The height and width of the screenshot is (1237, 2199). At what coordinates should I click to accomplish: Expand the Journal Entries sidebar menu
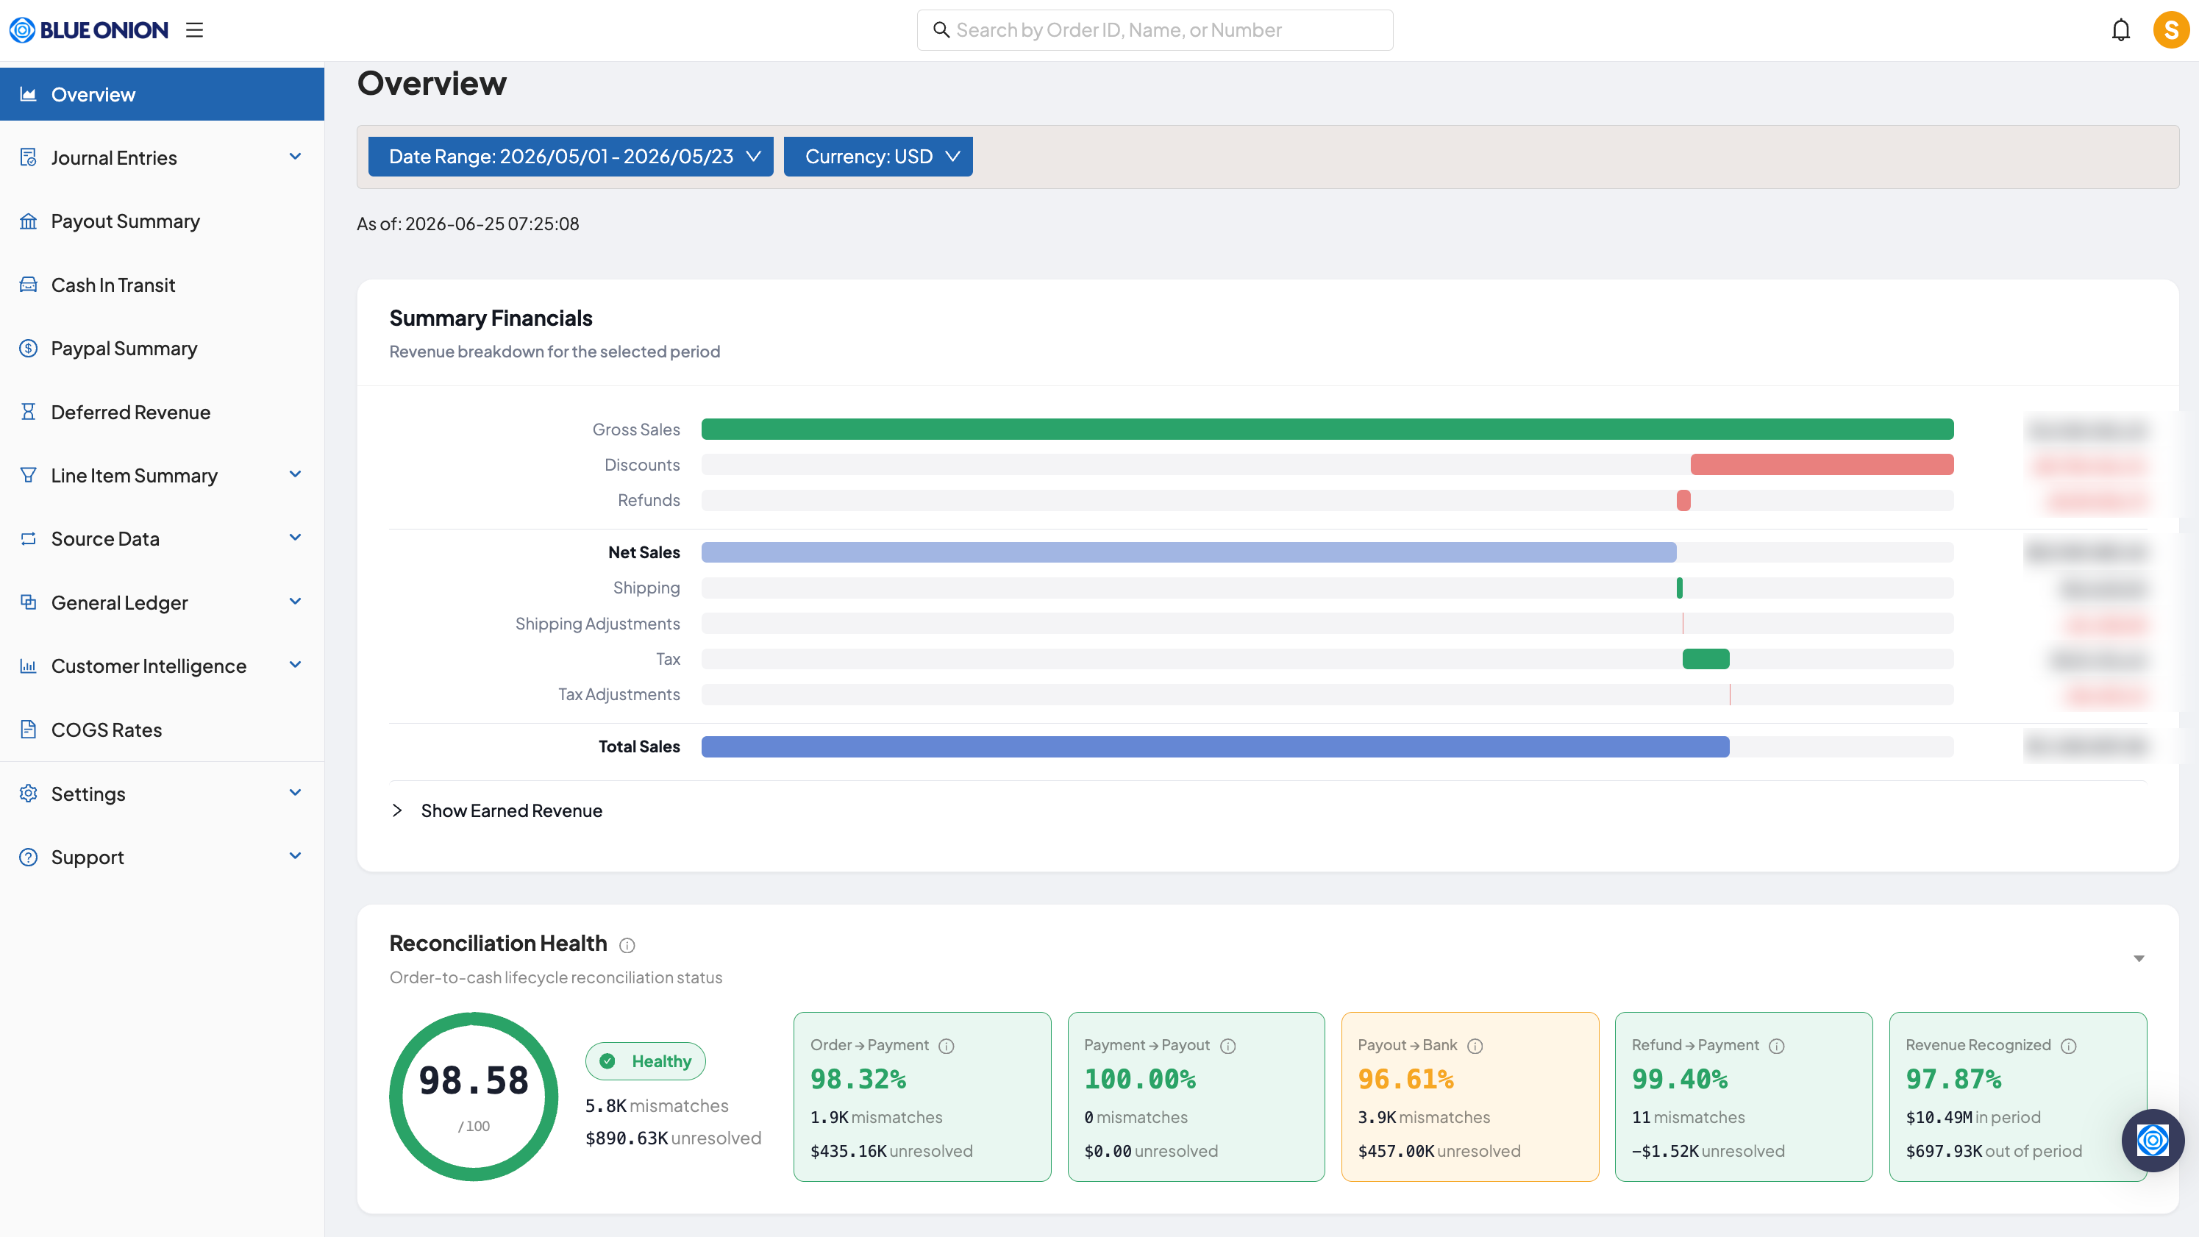tap(163, 157)
